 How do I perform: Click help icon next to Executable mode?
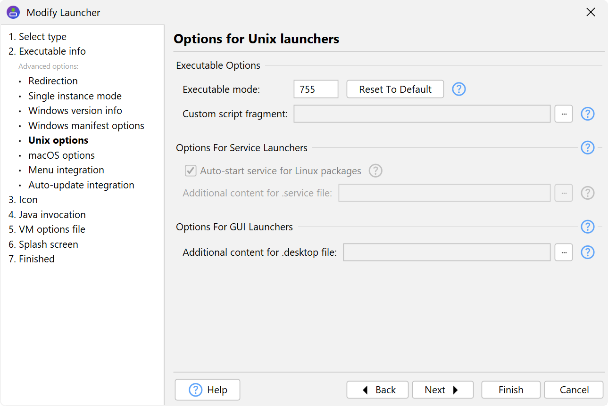pos(458,89)
